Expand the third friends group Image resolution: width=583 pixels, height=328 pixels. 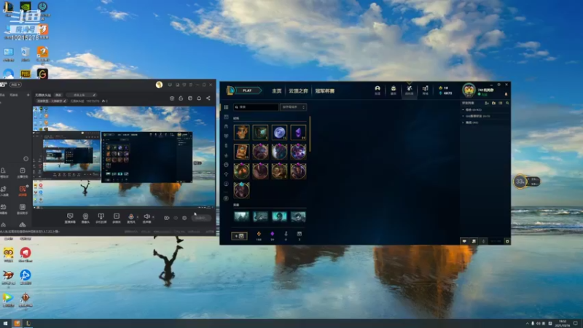click(463, 122)
